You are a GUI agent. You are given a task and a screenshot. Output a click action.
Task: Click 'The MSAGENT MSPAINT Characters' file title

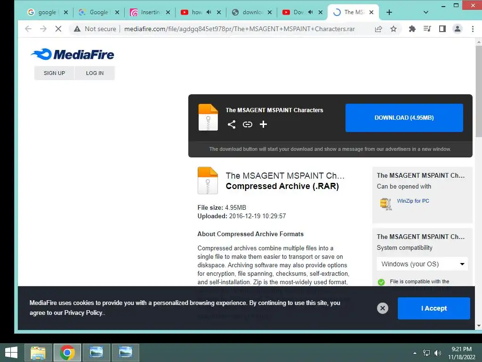click(x=274, y=110)
